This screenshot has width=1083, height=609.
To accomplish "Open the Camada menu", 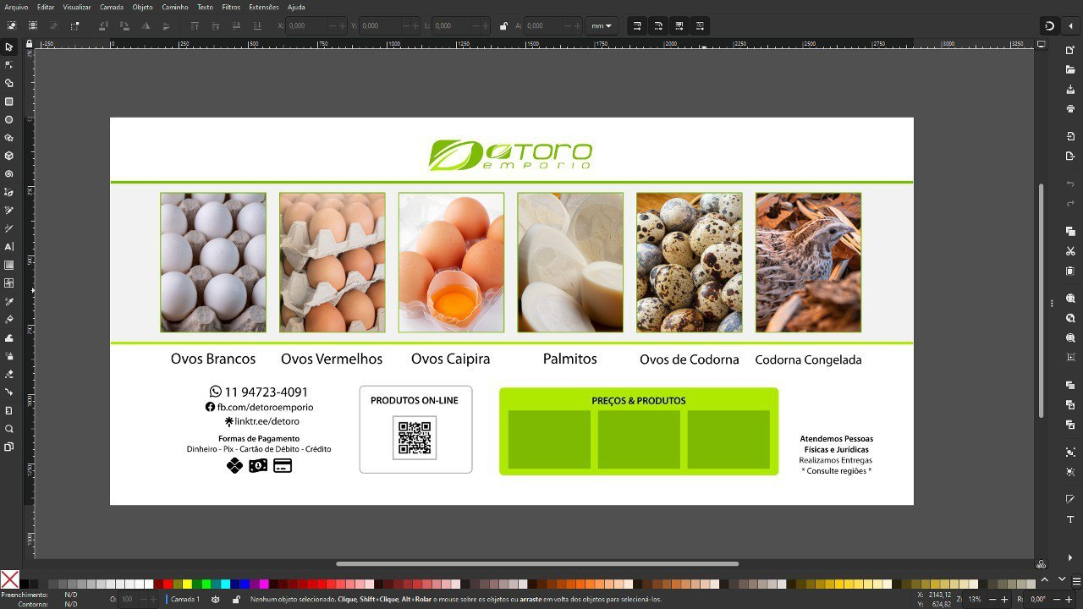I will (112, 7).
